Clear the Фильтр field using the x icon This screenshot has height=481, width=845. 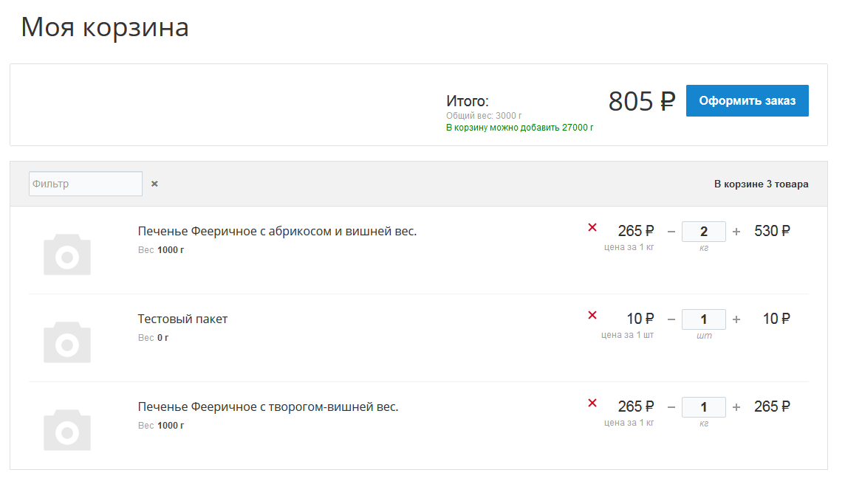(x=154, y=184)
